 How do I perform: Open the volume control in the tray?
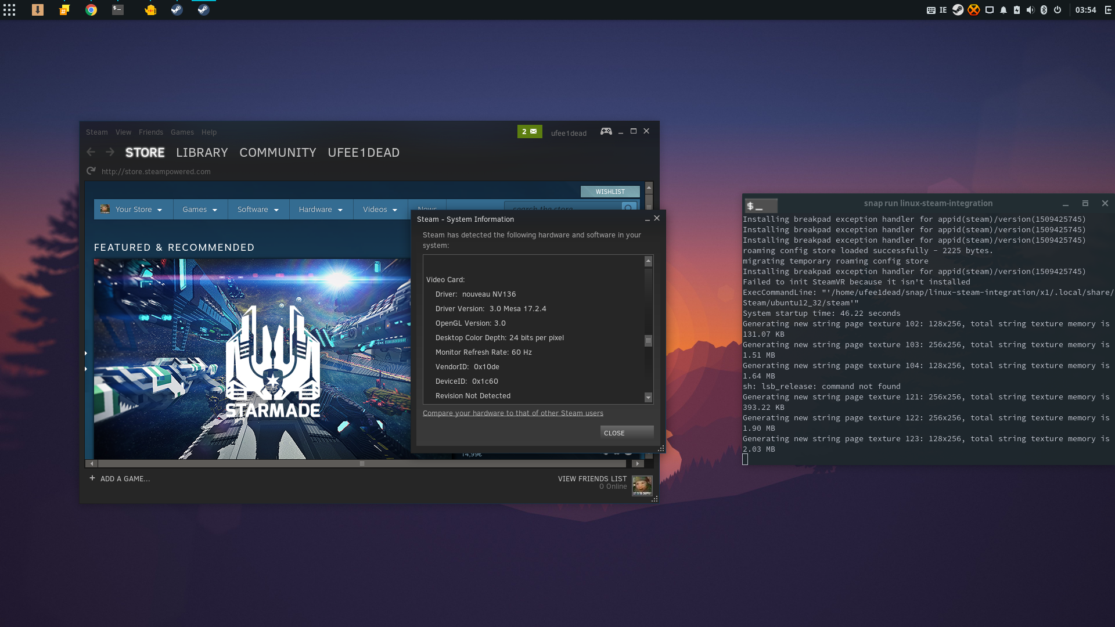coord(1030,10)
